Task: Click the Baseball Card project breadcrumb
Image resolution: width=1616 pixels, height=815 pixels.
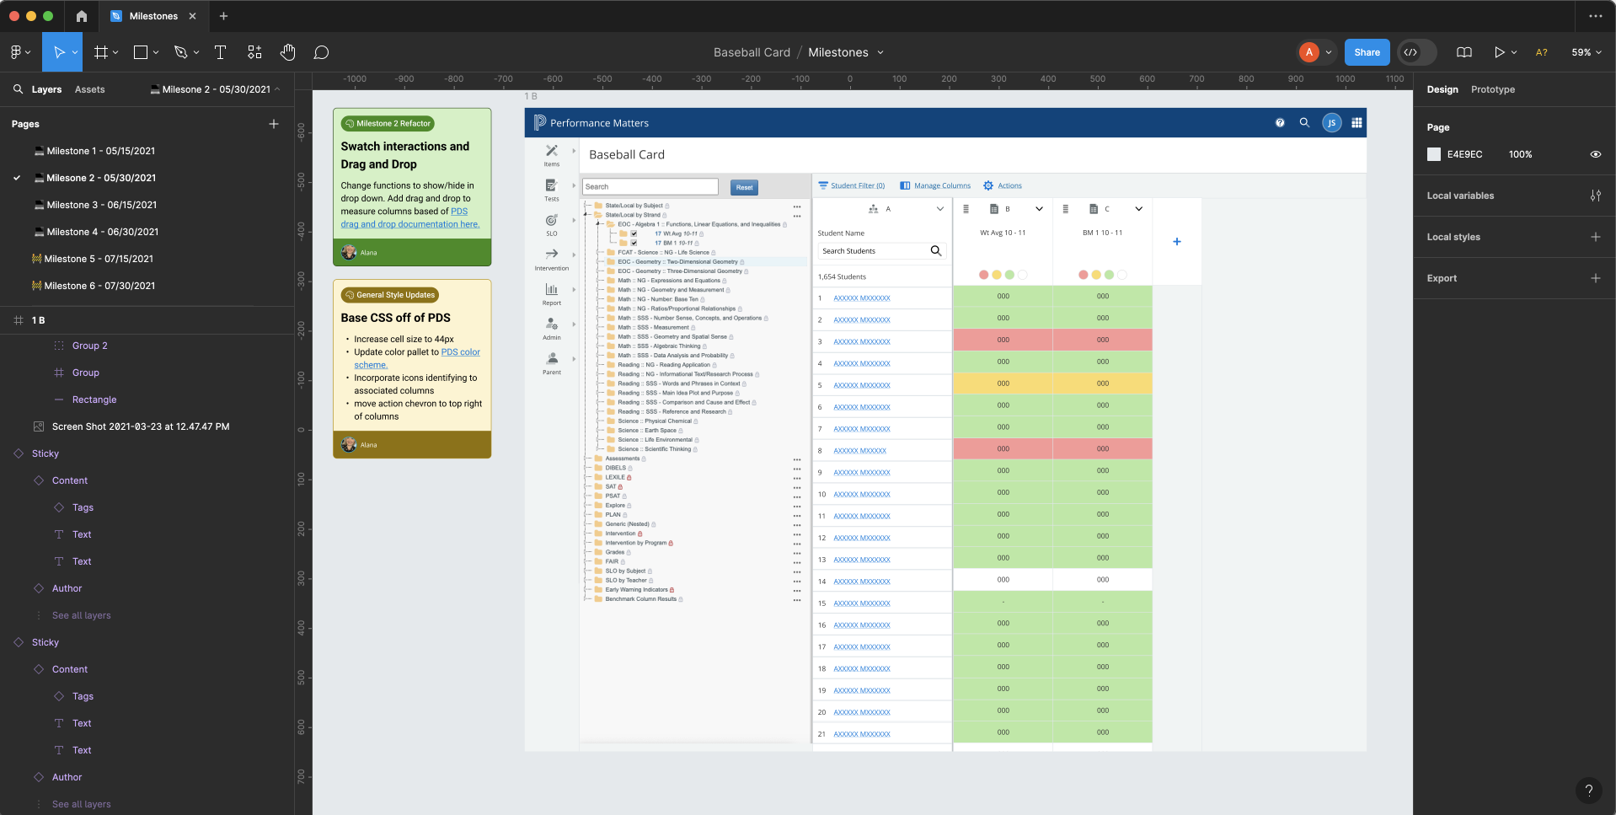Action: [752, 52]
